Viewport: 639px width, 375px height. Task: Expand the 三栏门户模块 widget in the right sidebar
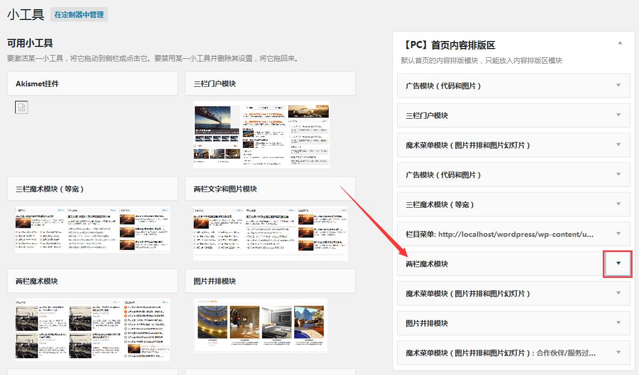pos(618,115)
